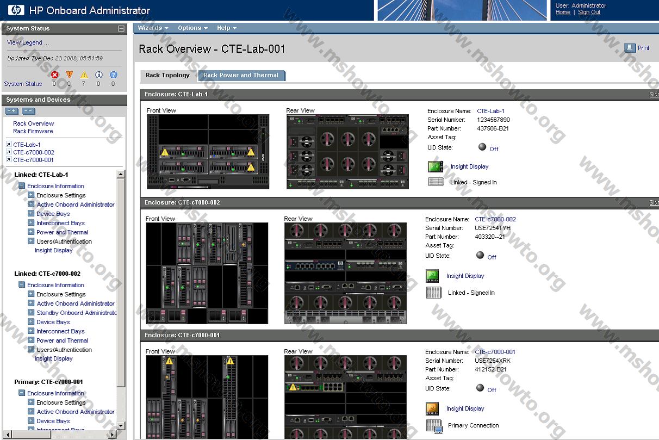This screenshot has width=659, height=440.
Task: Open the CTE-c7000-001 enclosure name link in main panel
Action: tap(495, 352)
